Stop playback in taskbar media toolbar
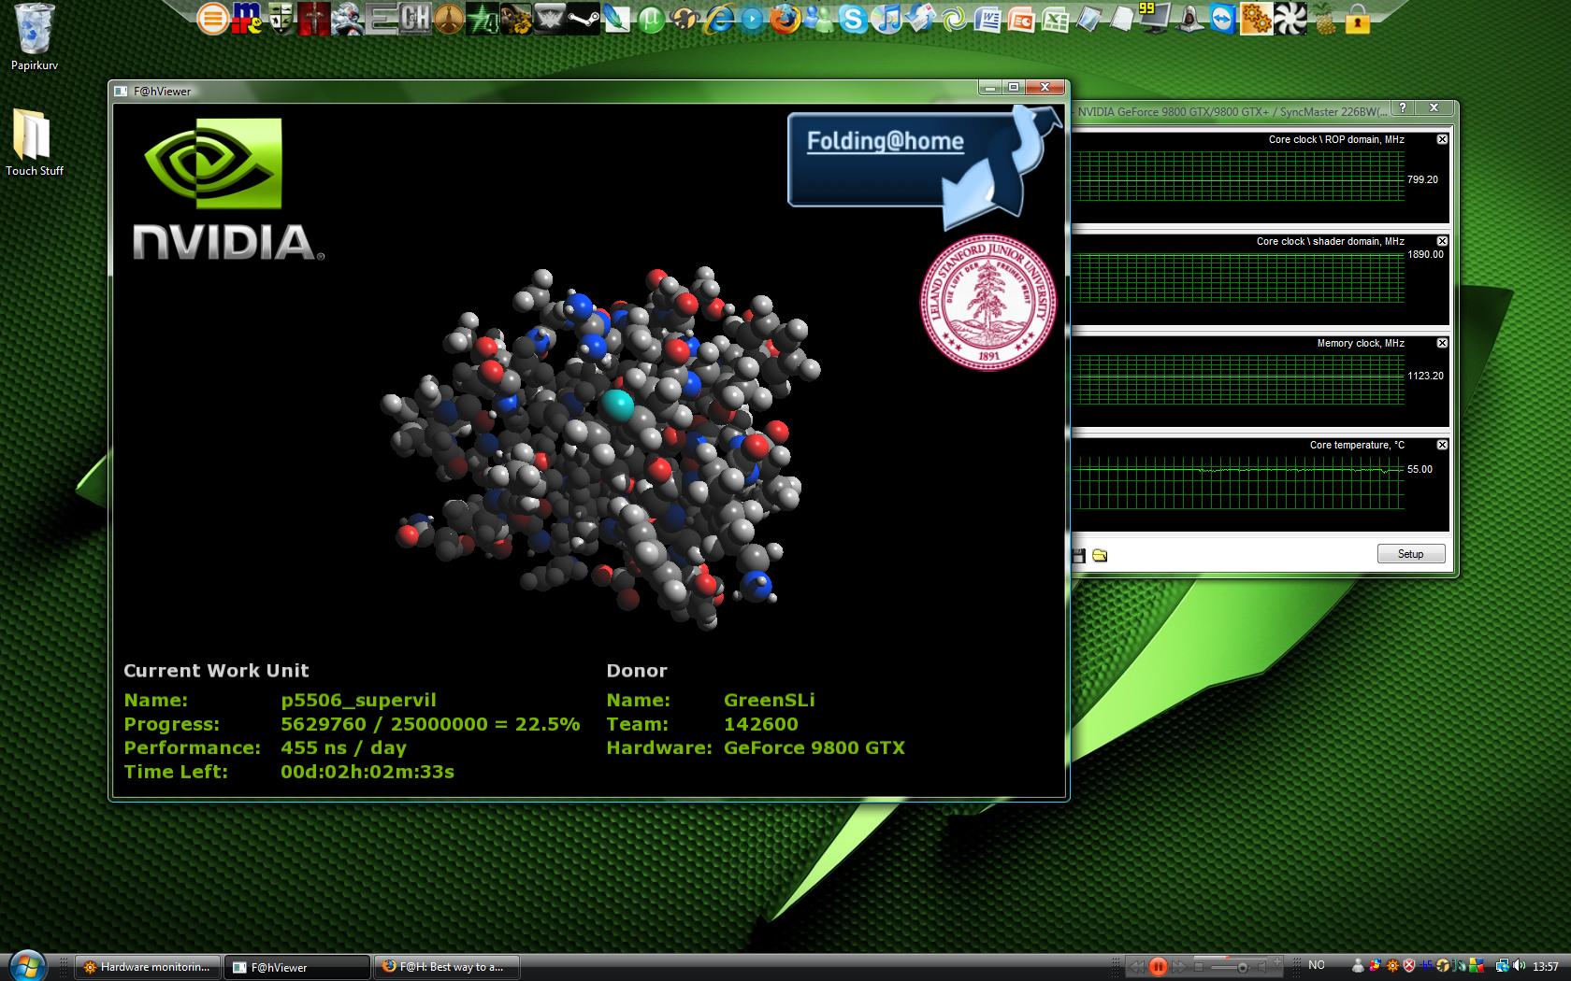The image size is (1571, 981). point(1199,967)
